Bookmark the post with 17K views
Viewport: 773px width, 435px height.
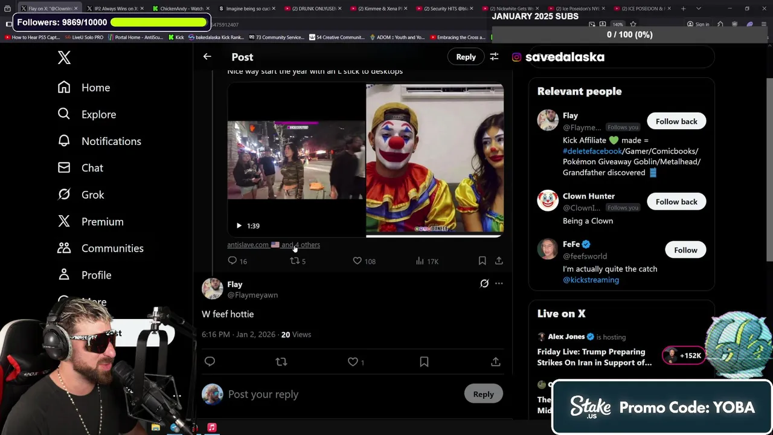click(482, 261)
